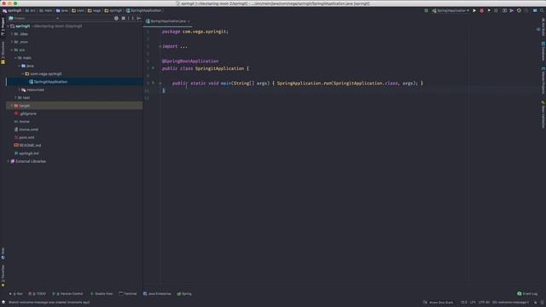Click run gutter icon beside class declaration

pos(153,68)
